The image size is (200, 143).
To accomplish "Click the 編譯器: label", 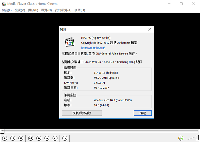I will click(x=69, y=78).
